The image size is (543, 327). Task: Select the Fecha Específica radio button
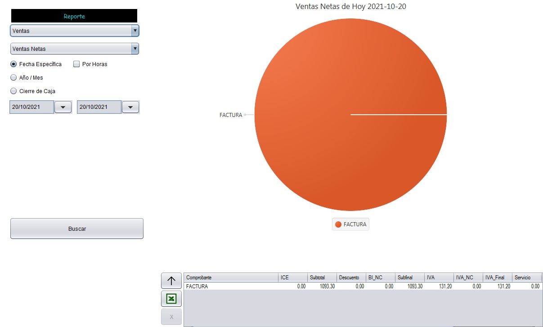click(13, 64)
